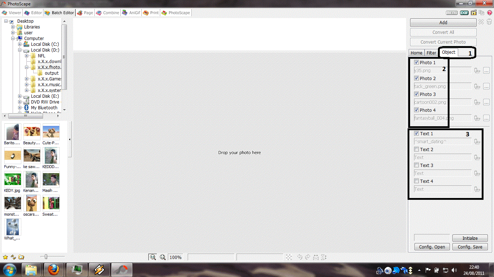
Task: Click the Text 1 settings icon
Action: click(477, 142)
